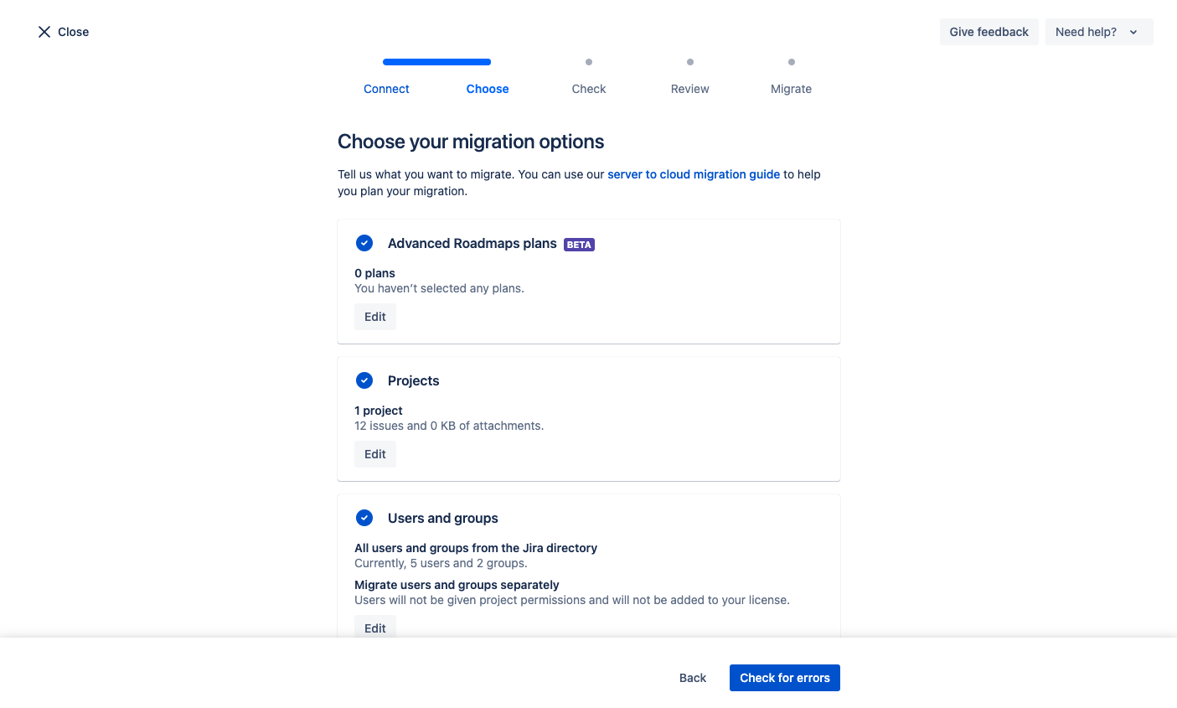The height and width of the screenshot is (708, 1177).
Task: Edit the Projects selection
Action: tap(375, 454)
